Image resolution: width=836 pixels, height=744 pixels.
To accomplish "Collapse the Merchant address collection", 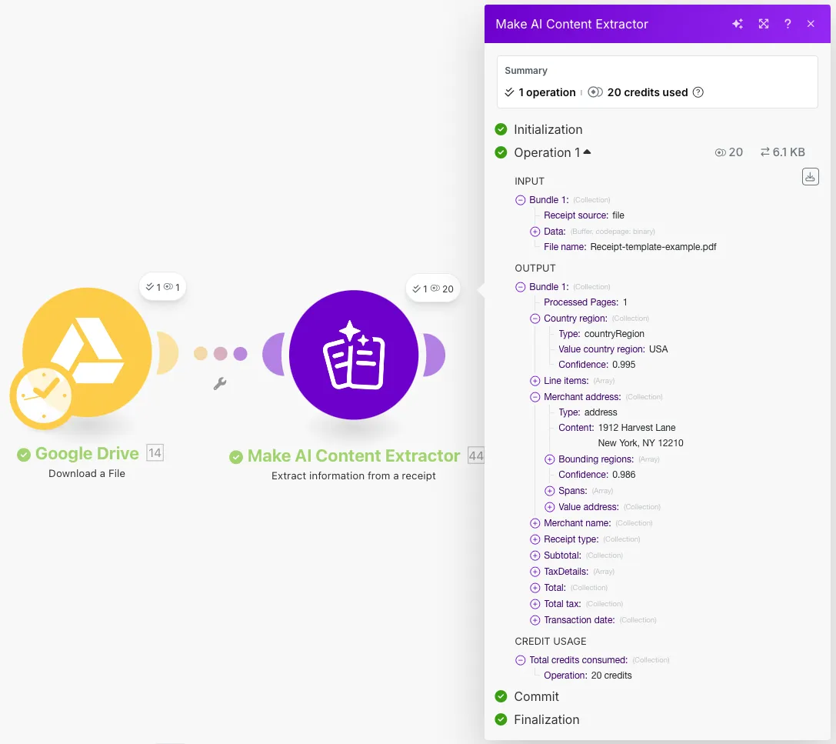I will point(535,397).
